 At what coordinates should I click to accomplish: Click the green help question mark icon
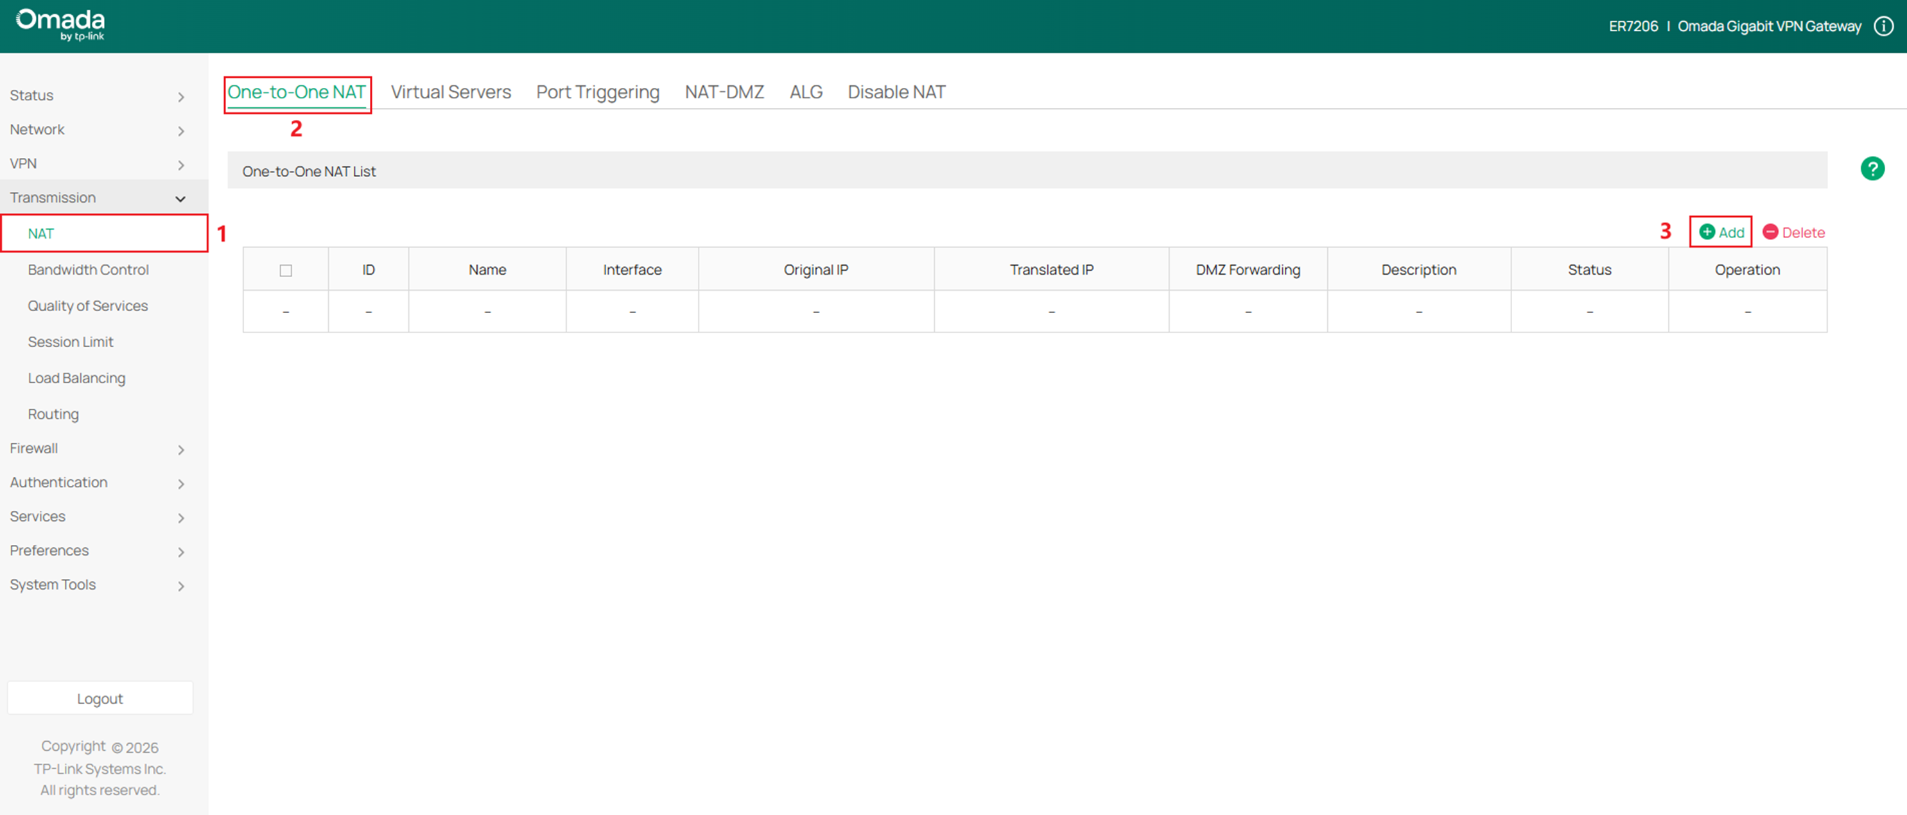[x=1872, y=169]
